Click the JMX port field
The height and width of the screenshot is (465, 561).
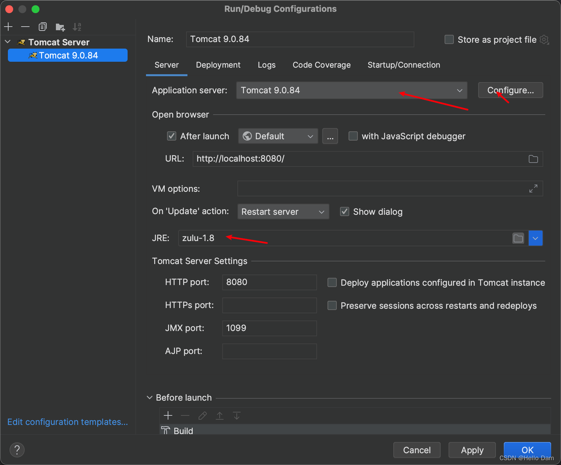pos(270,328)
